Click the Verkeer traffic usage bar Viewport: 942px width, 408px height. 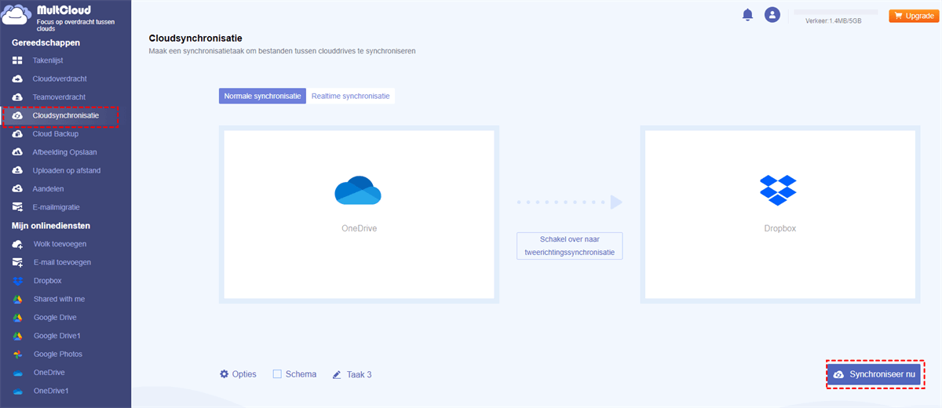pyautogui.click(x=837, y=13)
